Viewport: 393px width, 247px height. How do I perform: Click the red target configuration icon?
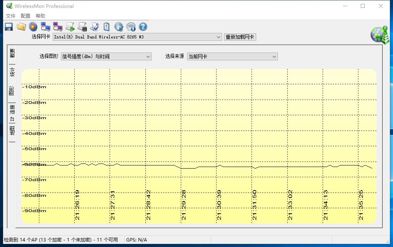tap(33, 27)
